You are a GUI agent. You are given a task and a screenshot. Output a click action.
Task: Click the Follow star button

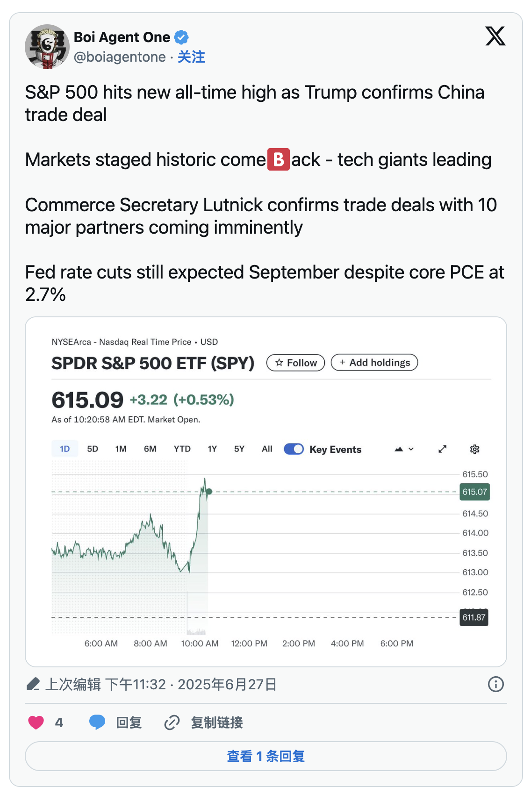(295, 363)
